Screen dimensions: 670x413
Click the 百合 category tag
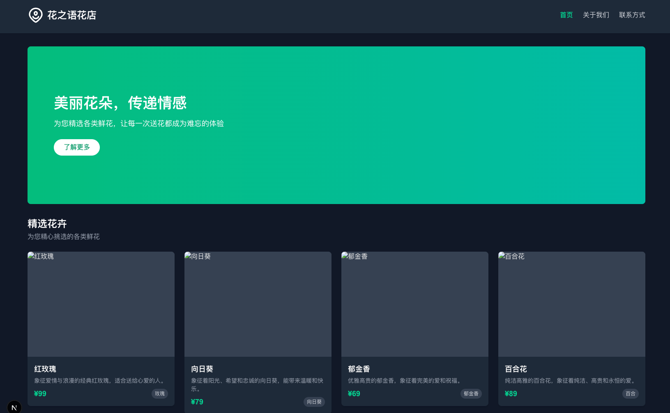[631, 394]
